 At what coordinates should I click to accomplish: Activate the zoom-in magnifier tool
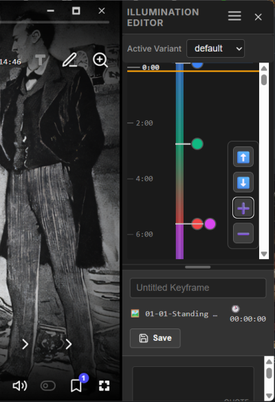coord(100,60)
